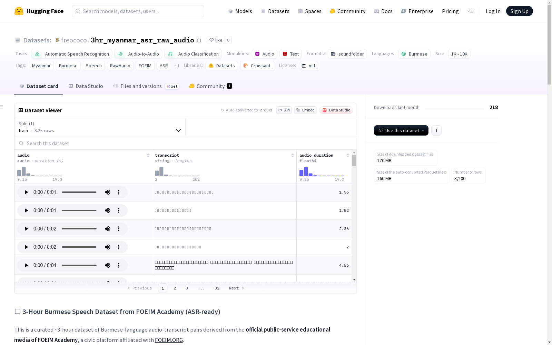Open the Use this dataset dropdown

click(x=401, y=130)
